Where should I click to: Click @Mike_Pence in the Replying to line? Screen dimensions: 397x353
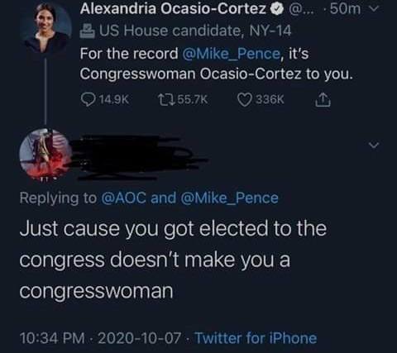coord(229,198)
